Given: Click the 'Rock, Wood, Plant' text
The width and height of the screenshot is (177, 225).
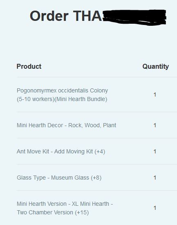Looking at the screenshot, I should tap(92, 125).
